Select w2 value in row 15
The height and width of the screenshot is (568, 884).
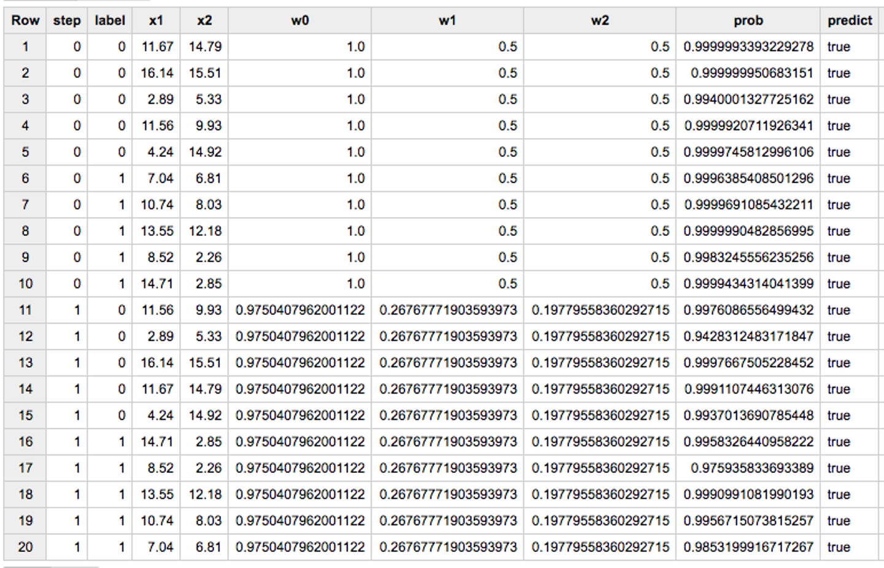tap(600, 416)
